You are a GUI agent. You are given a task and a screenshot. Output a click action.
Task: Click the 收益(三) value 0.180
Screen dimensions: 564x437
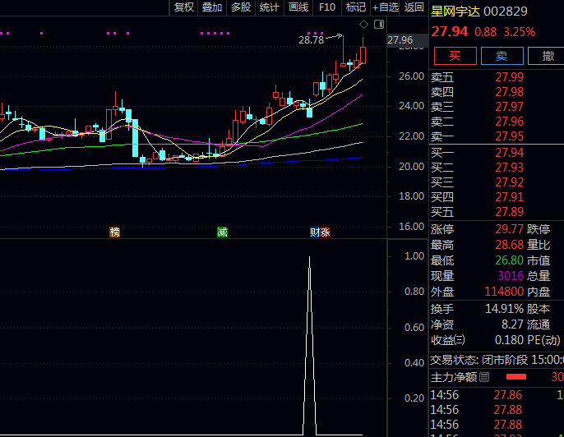coord(510,340)
